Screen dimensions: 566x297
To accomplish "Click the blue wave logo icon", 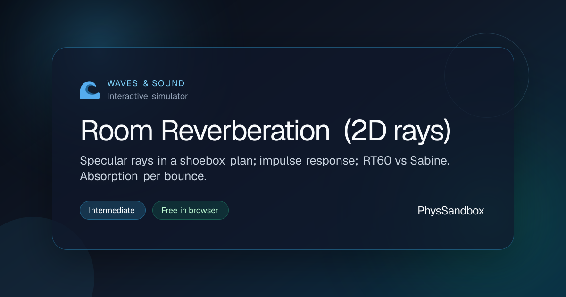I will coord(90,90).
